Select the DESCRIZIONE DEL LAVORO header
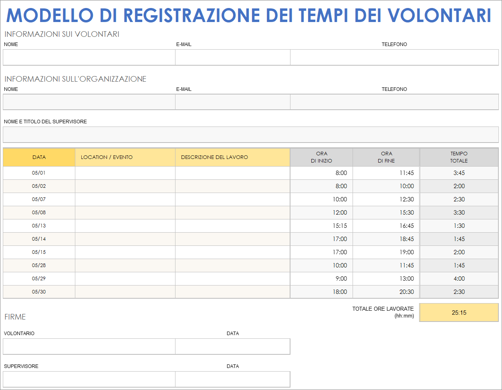 232,157
